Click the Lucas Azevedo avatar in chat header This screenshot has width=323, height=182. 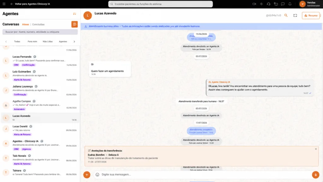[88, 15]
